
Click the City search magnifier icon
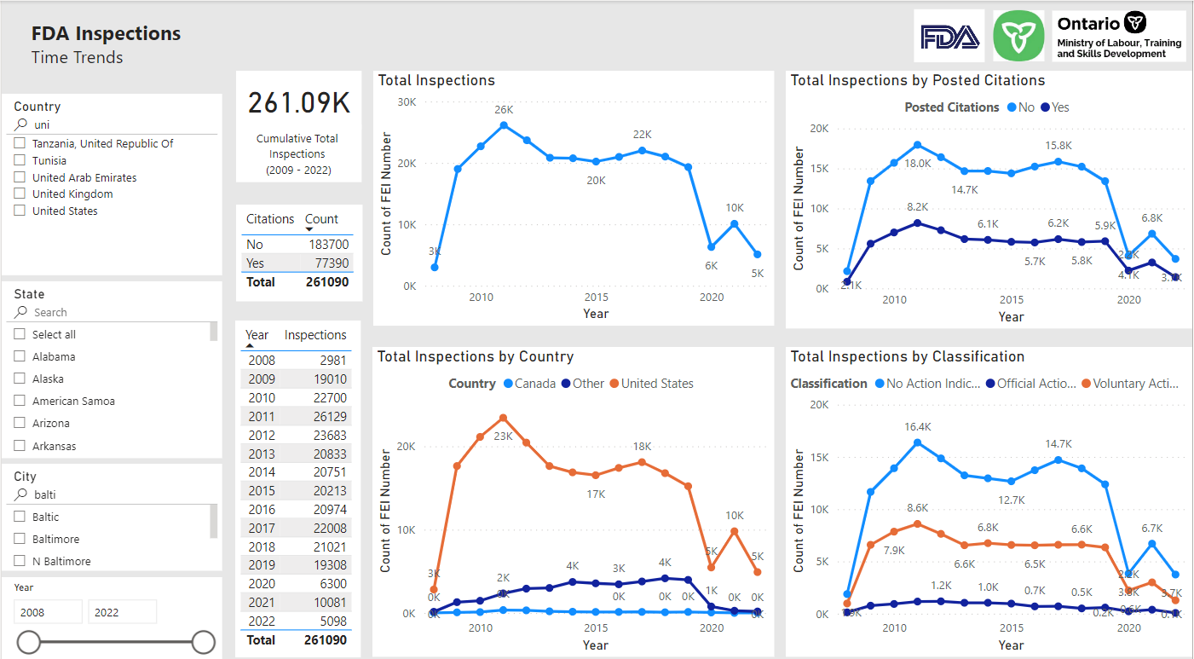tap(21, 494)
